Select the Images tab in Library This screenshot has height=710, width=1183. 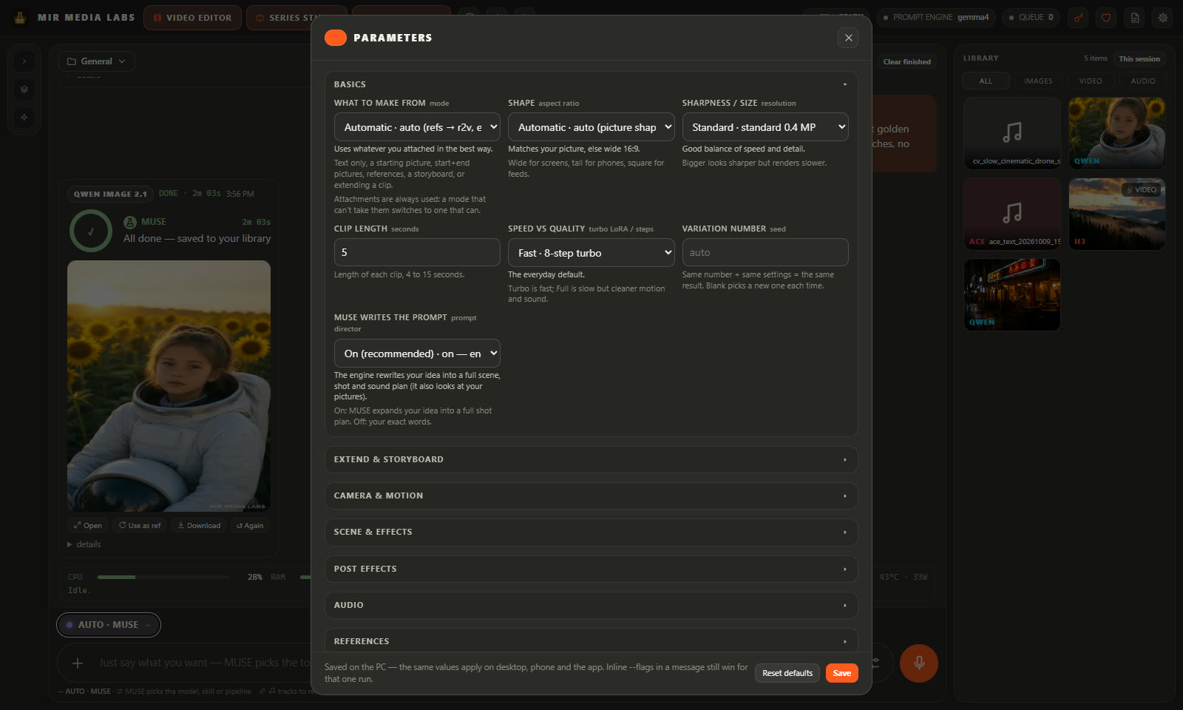1038,81
